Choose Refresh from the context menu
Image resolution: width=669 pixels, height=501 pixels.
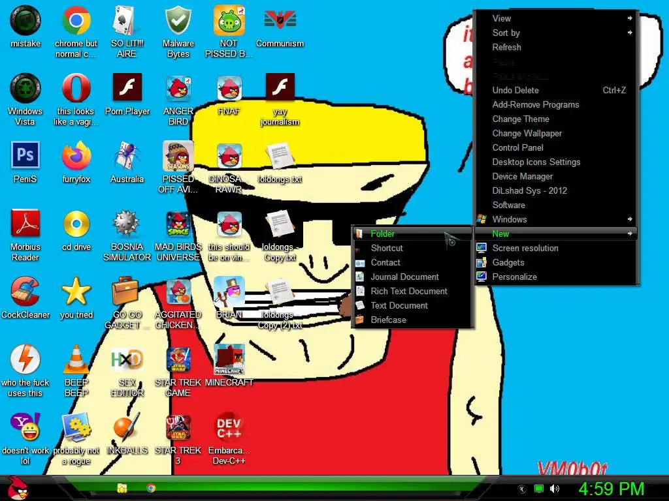coord(557,47)
